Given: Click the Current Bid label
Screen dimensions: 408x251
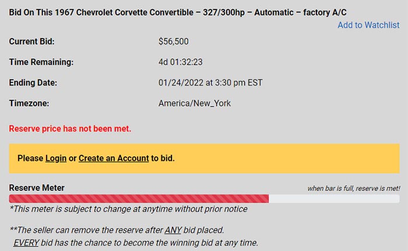Looking at the screenshot, I should [x=31, y=41].
